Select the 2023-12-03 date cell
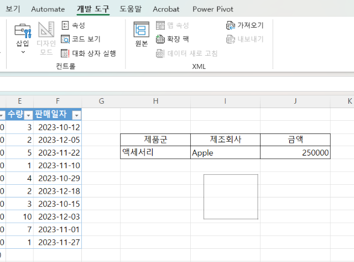Viewport: 354px width, 262px height. pyautogui.click(x=58, y=217)
